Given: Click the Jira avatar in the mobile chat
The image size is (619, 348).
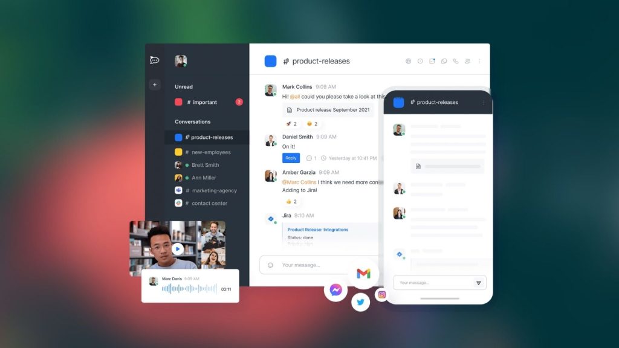Looking at the screenshot, I should pyautogui.click(x=400, y=254).
